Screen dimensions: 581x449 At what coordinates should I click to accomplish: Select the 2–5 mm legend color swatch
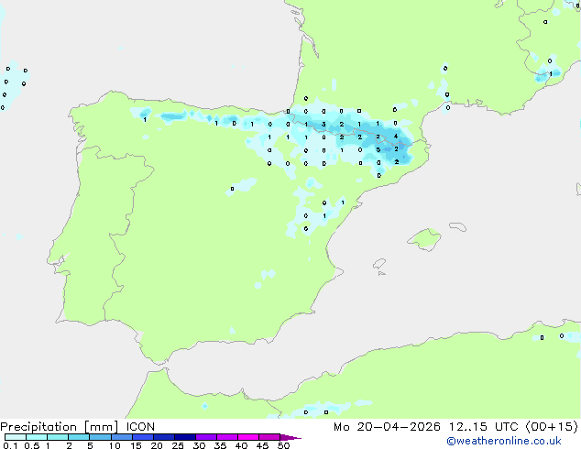79,437
